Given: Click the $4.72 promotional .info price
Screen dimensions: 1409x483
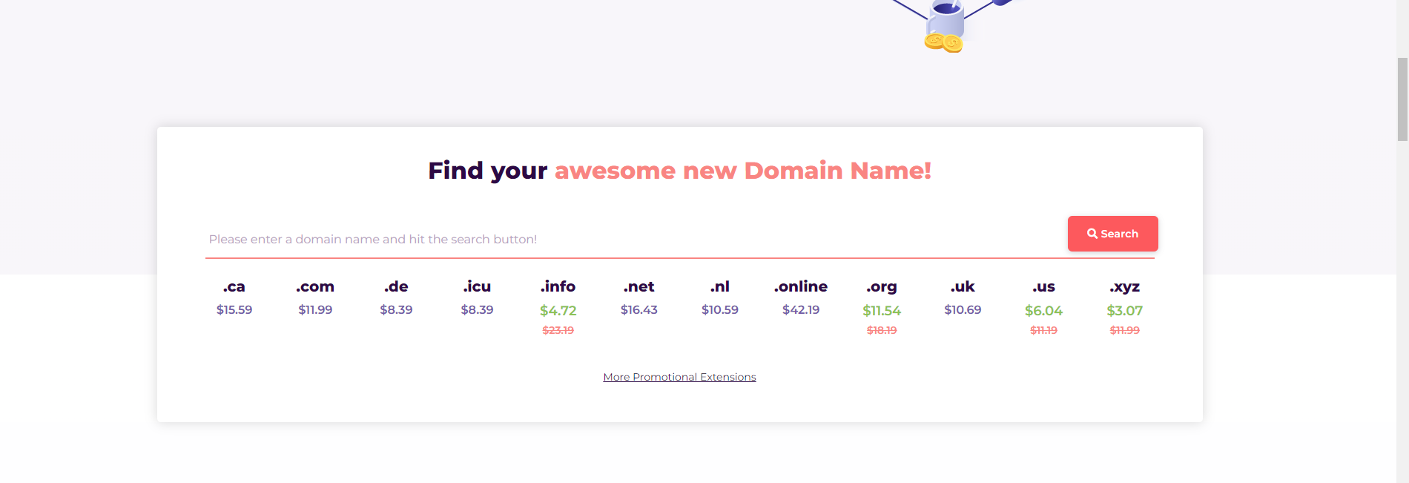Looking at the screenshot, I should tap(558, 311).
